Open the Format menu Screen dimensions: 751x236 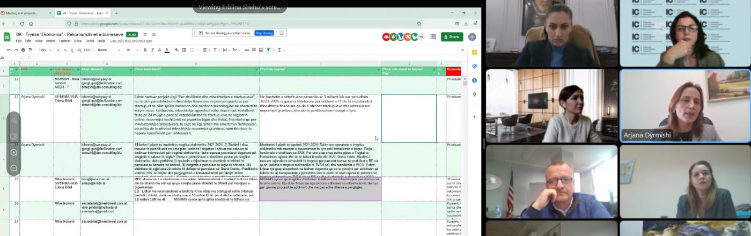pyautogui.click(x=64, y=41)
